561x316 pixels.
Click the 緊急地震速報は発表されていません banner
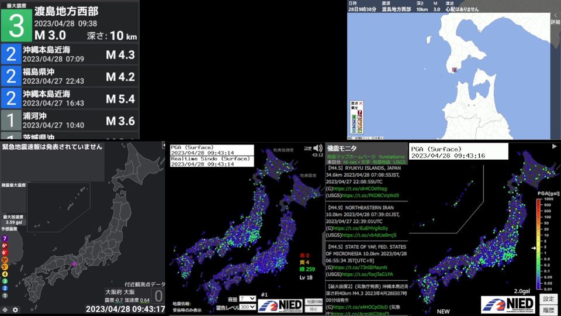point(52,147)
